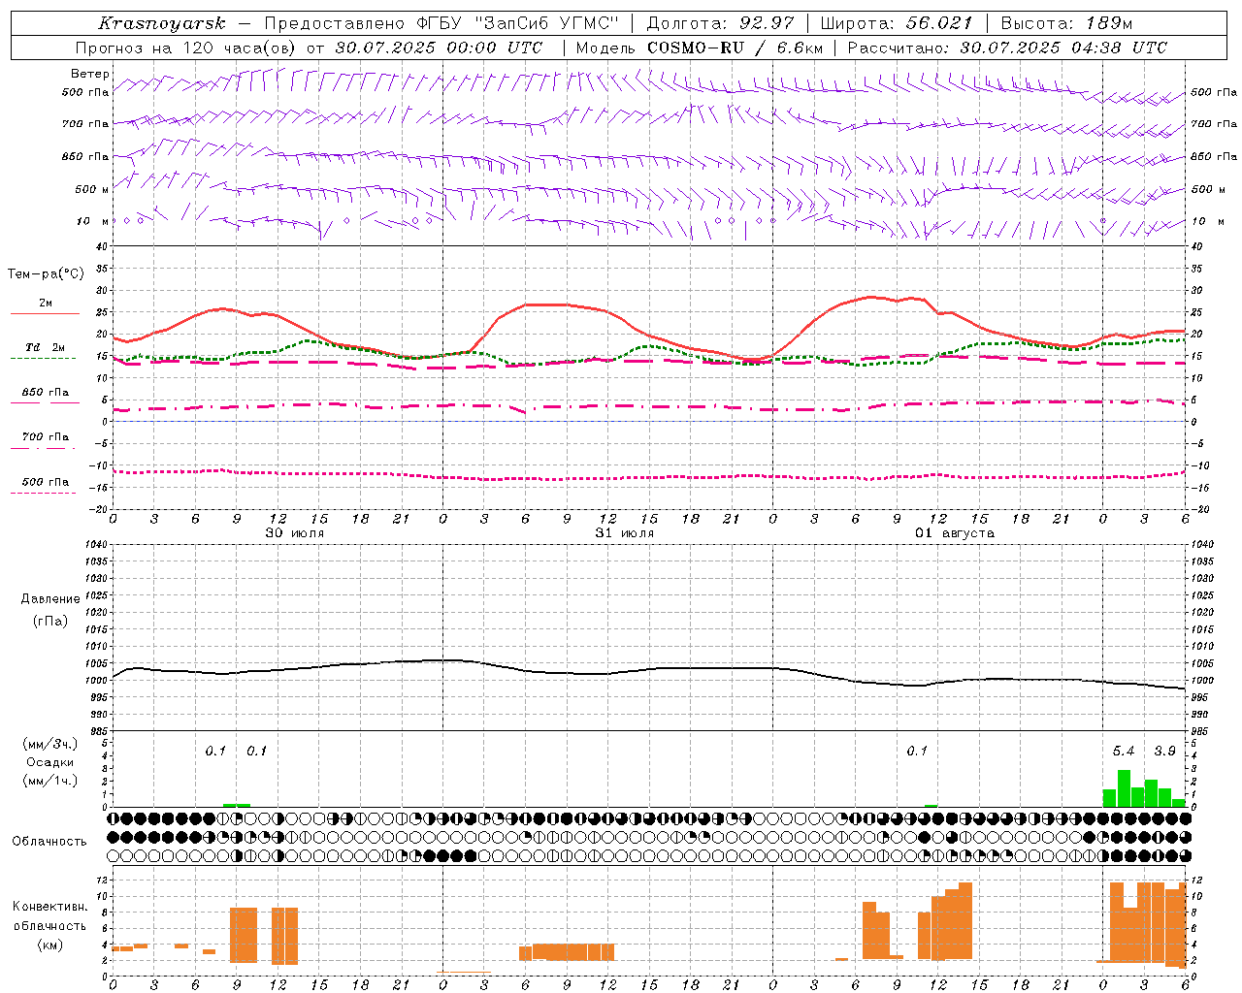Select the 01 августа date label

coord(955,533)
